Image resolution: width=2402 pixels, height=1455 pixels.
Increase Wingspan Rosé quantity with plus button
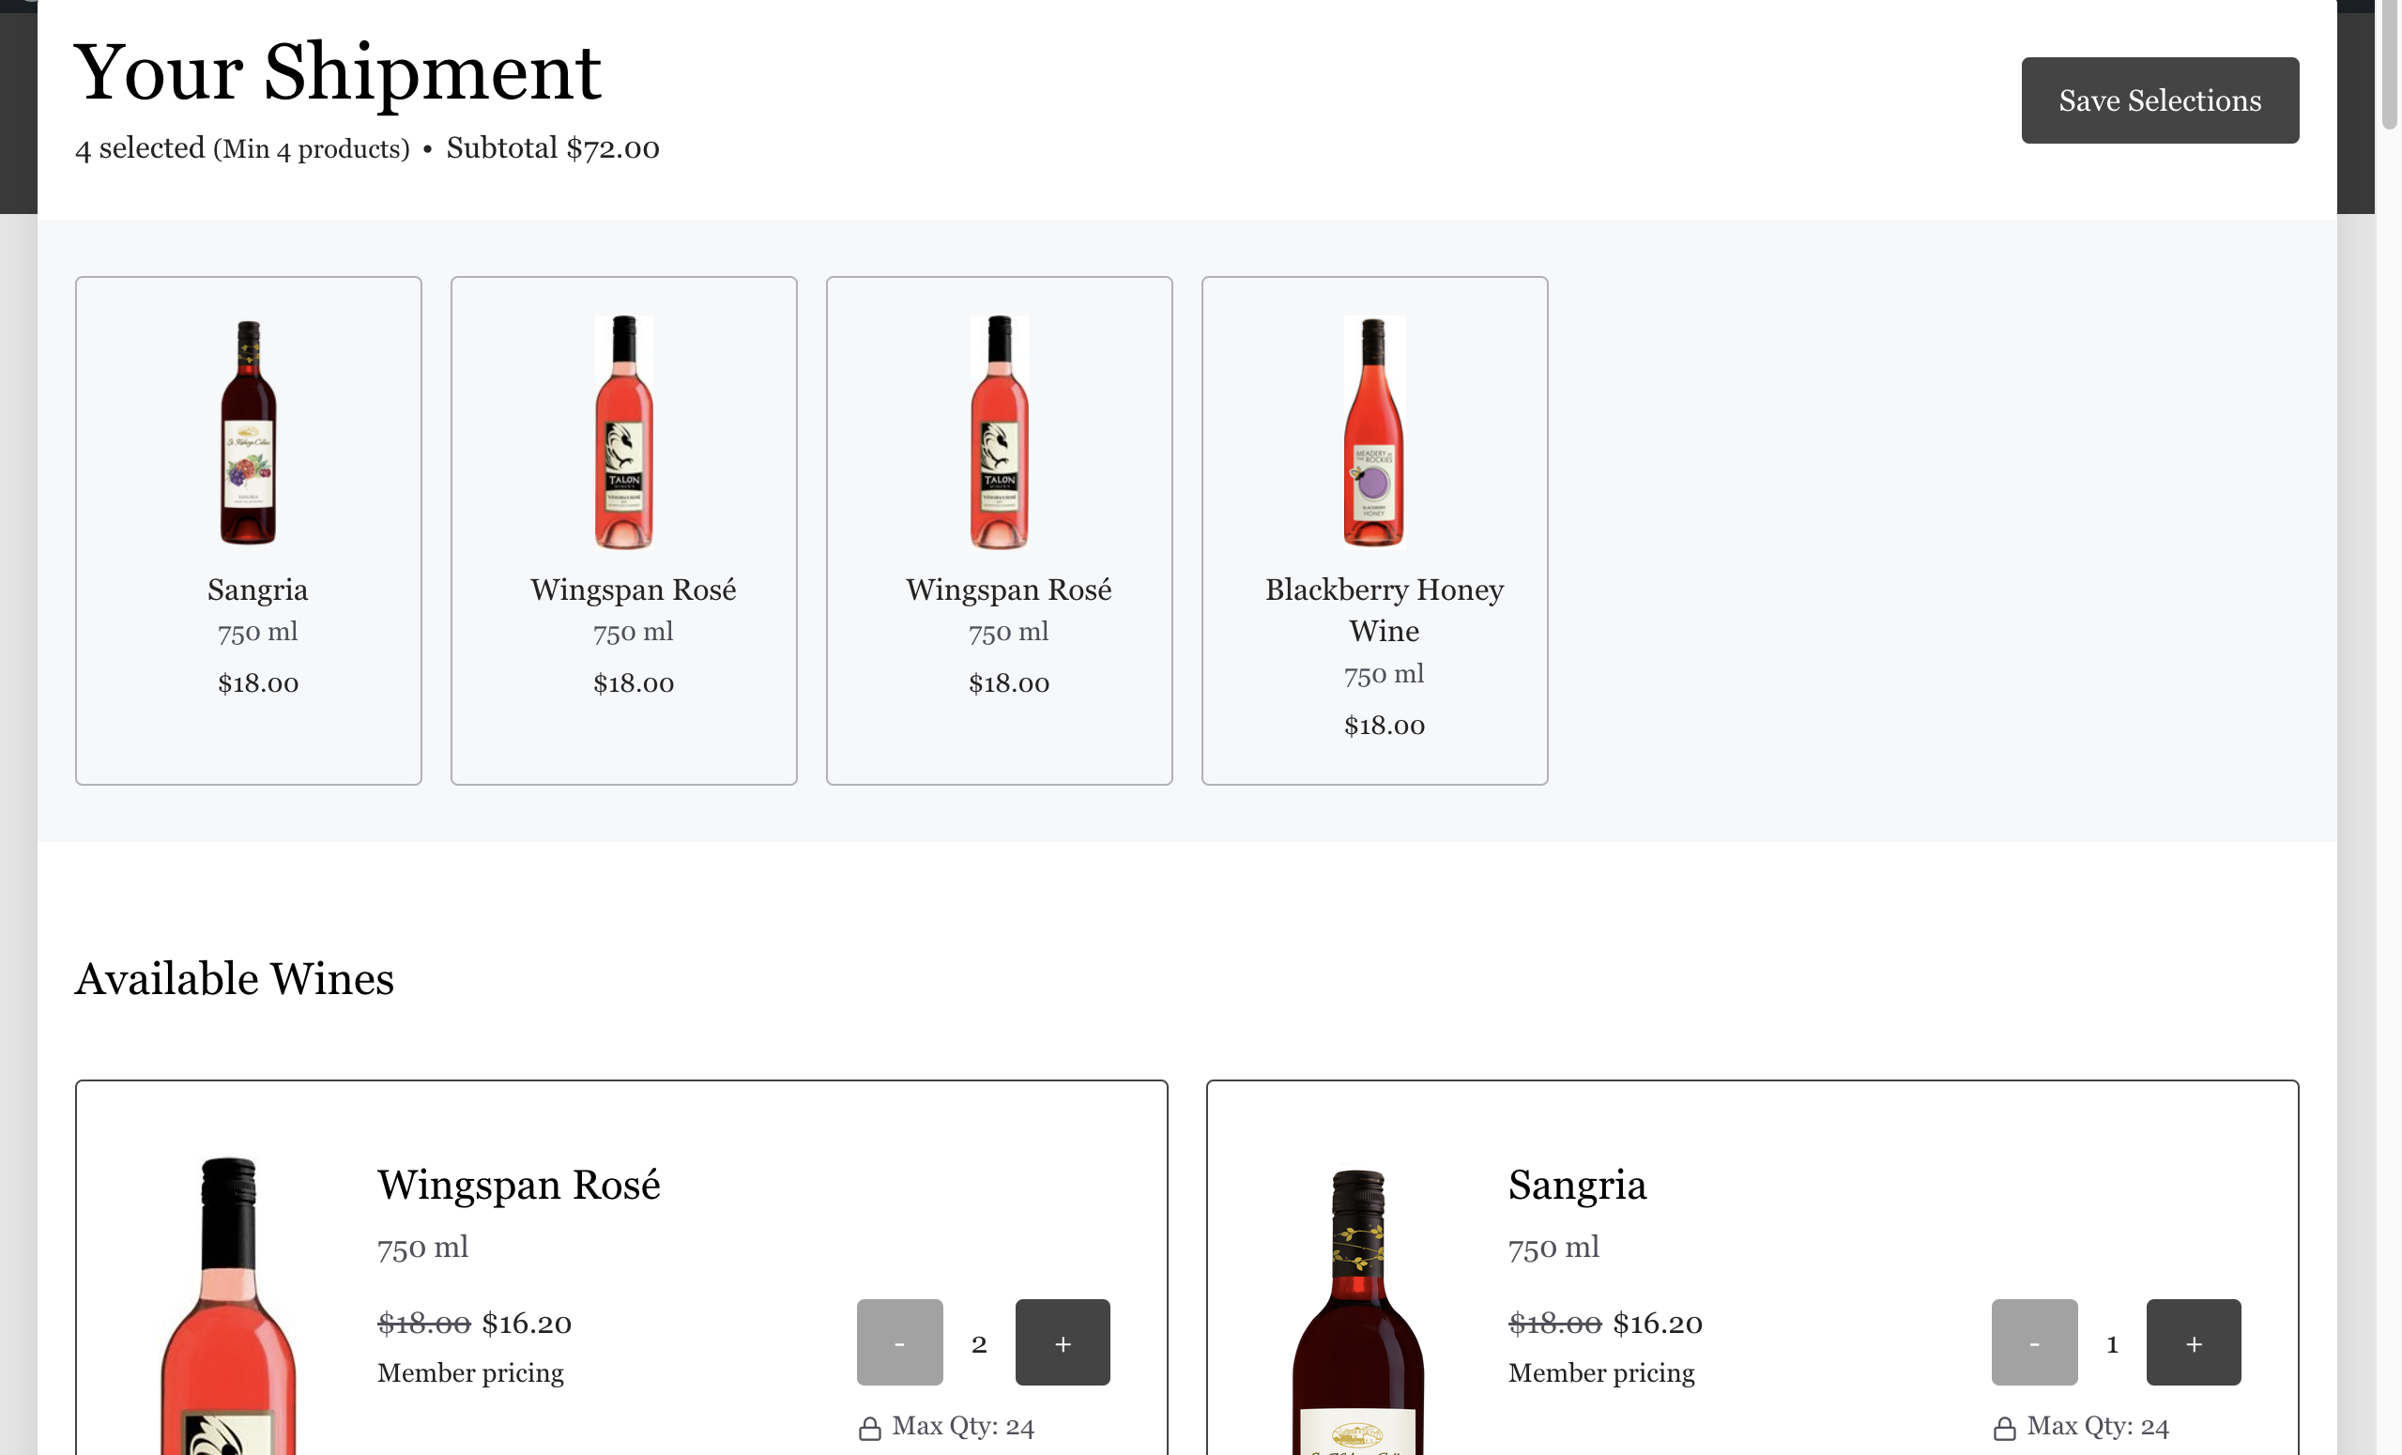point(1062,1341)
